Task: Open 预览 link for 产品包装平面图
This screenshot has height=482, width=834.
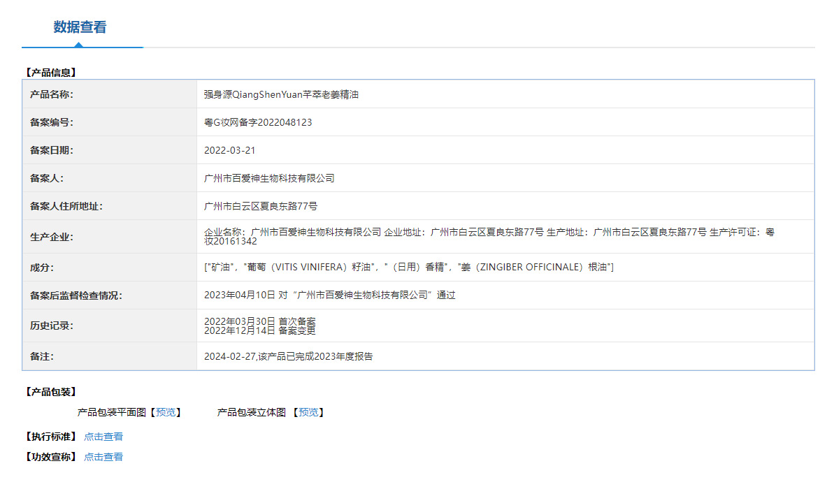Action: [166, 412]
